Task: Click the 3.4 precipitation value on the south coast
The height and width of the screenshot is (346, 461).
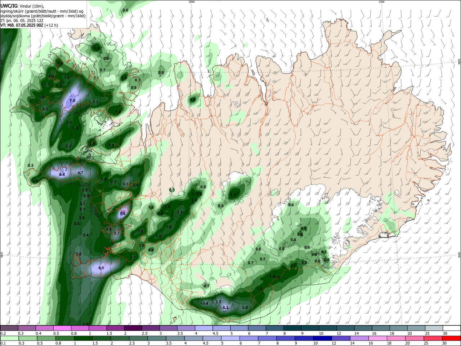Action: (x=205, y=303)
